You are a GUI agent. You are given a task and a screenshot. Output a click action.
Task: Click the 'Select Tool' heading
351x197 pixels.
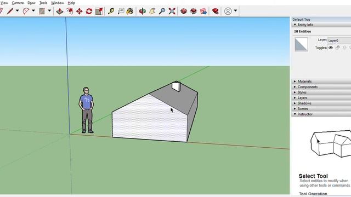click(x=313, y=176)
